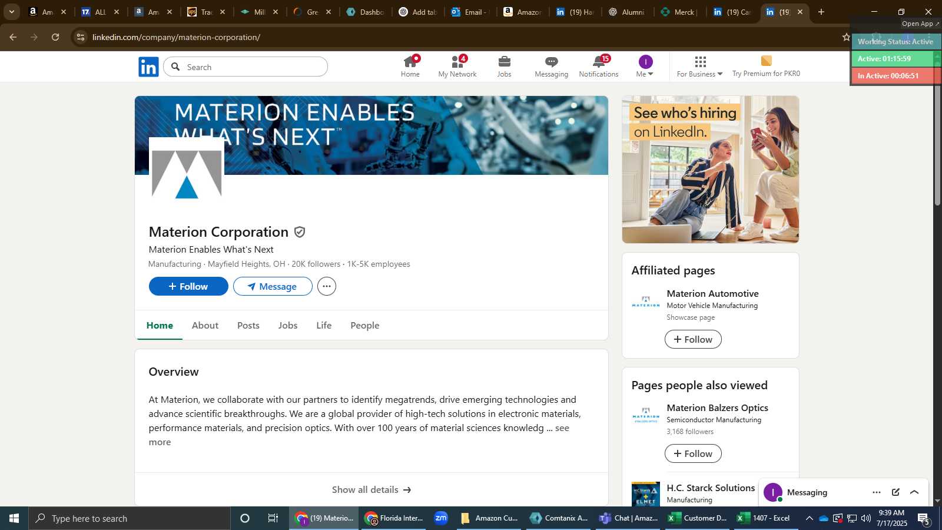
Task: Open H.C. Starck Solutions page
Action: tap(711, 488)
